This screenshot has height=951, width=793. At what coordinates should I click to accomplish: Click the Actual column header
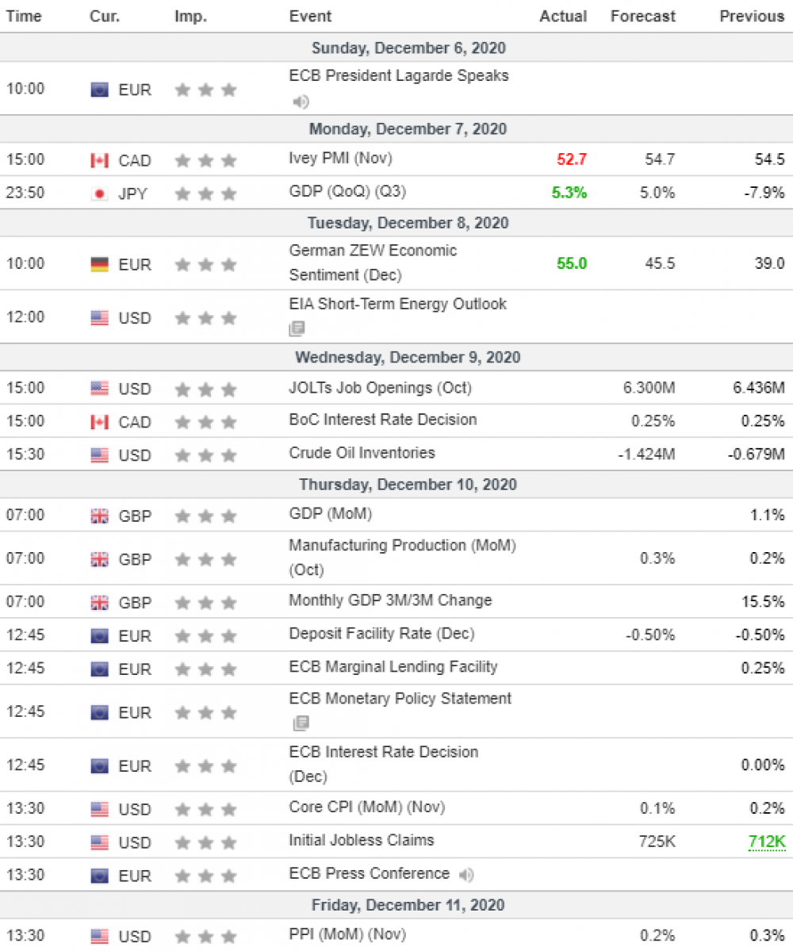(563, 17)
